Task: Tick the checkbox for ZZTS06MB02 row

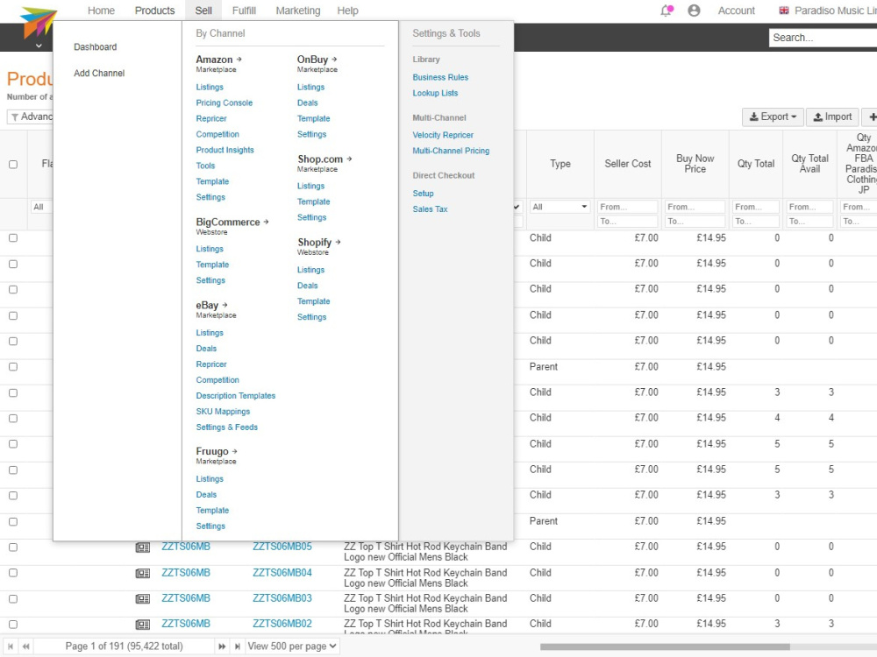Action: (13, 624)
